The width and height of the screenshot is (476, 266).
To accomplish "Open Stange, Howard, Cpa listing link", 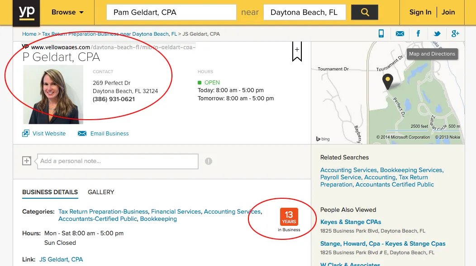I will click(383, 243).
